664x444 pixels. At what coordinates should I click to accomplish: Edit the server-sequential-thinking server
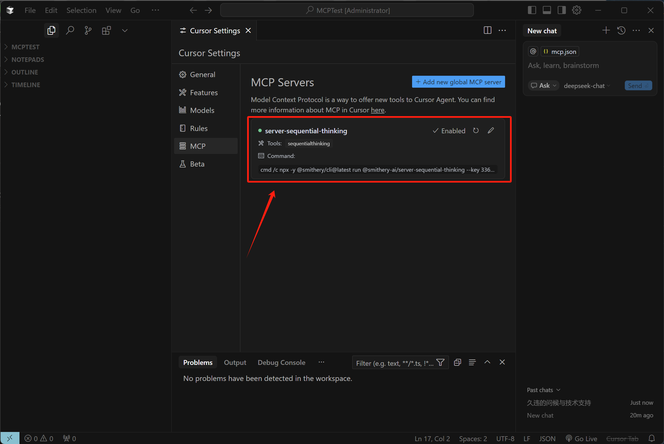point(491,131)
